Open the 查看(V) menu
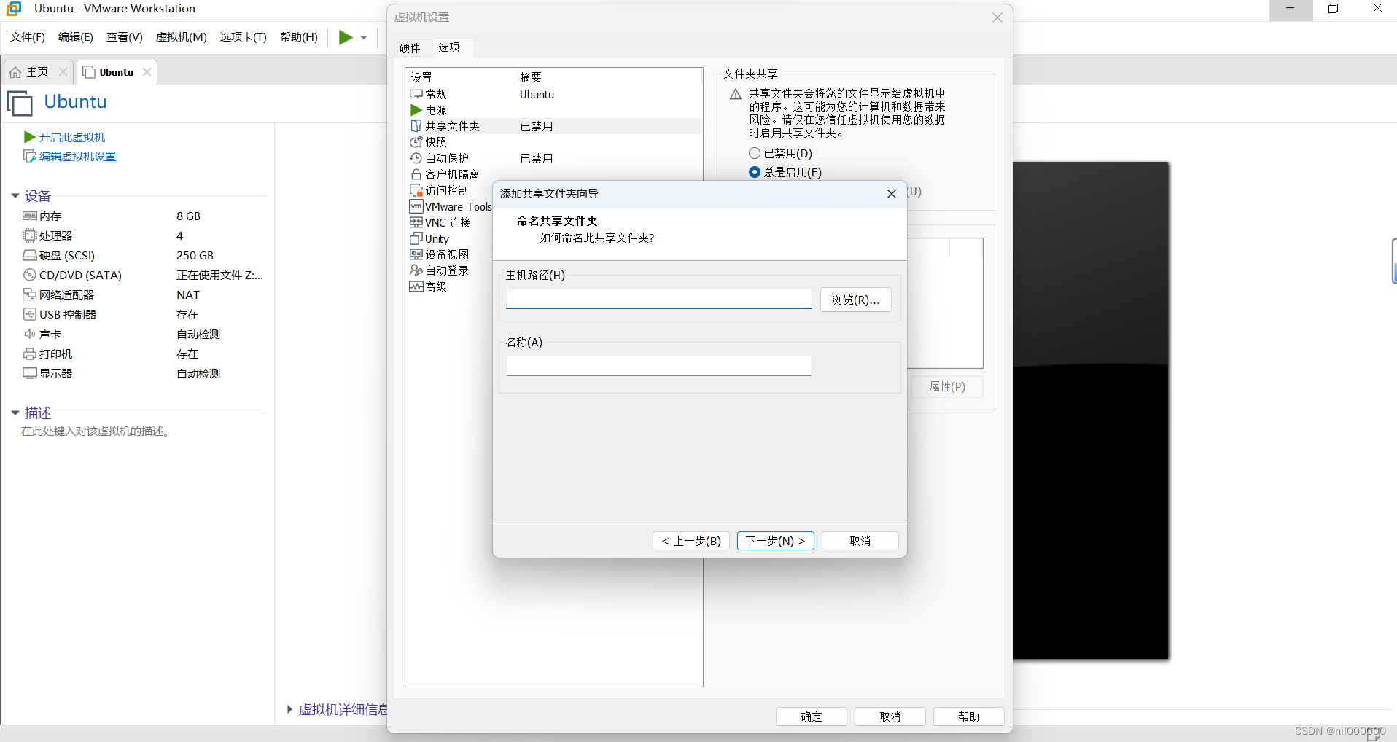Screen dimensions: 1397x742 pyautogui.click(x=125, y=37)
